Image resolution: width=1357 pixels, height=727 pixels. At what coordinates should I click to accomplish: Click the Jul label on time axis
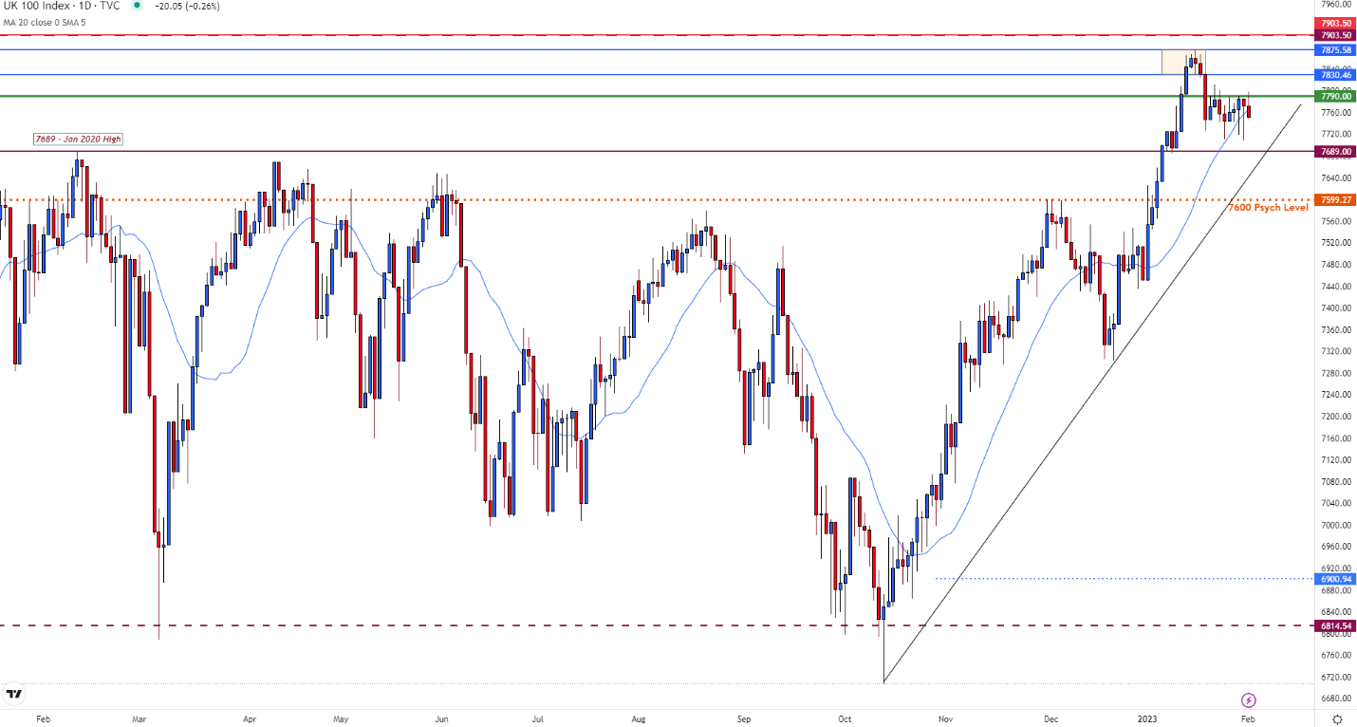(x=538, y=719)
